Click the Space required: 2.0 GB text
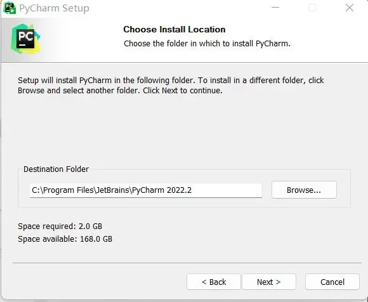The height and width of the screenshot is (302, 368). pyautogui.click(x=60, y=226)
